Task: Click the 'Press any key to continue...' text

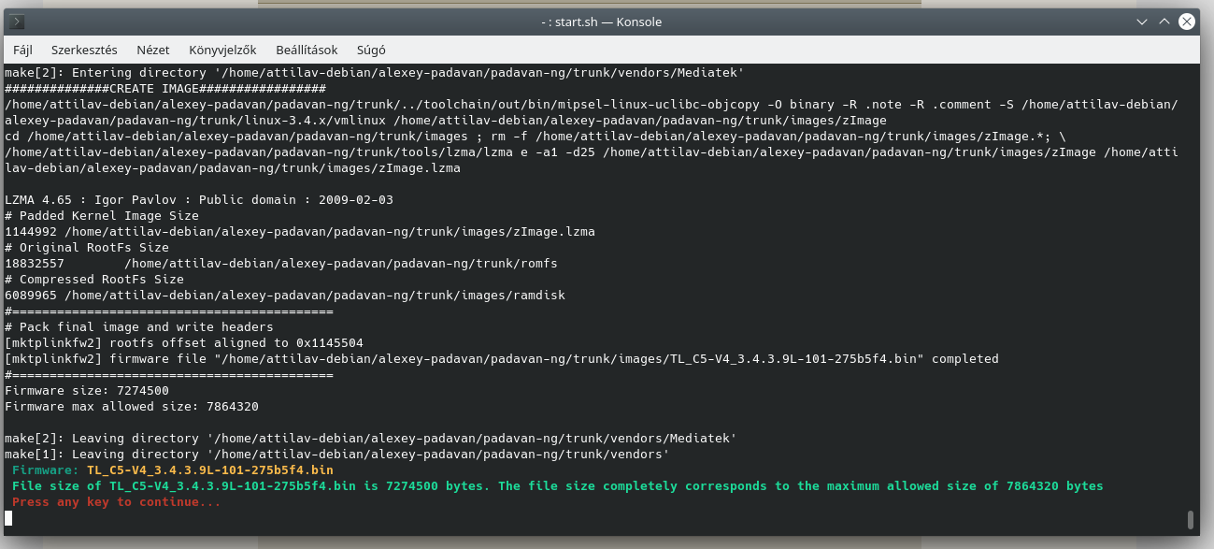Action: pyautogui.click(x=117, y=502)
